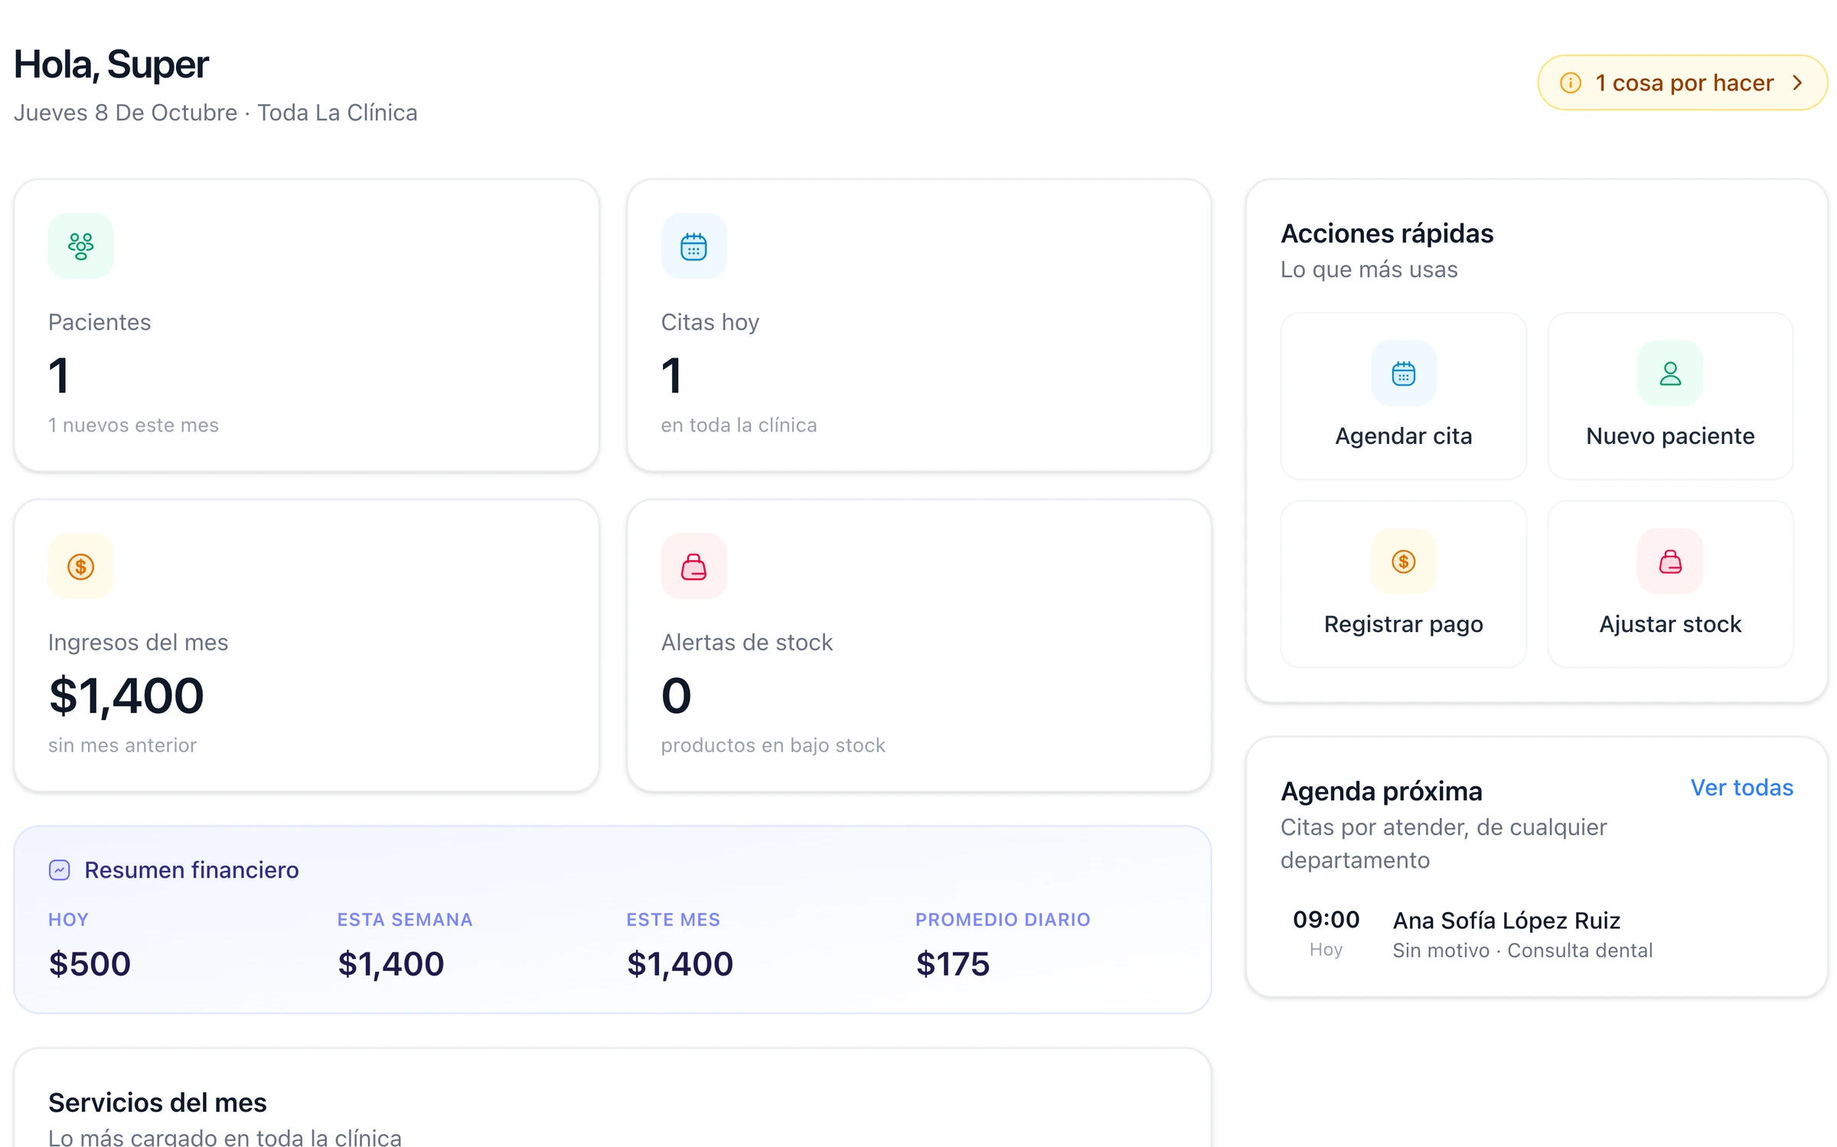Image resolution: width=1837 pixels, height=1147 pixels.
Task: Click the $175 PROMEDIO DIARIO value
Action: click(952, 963)
